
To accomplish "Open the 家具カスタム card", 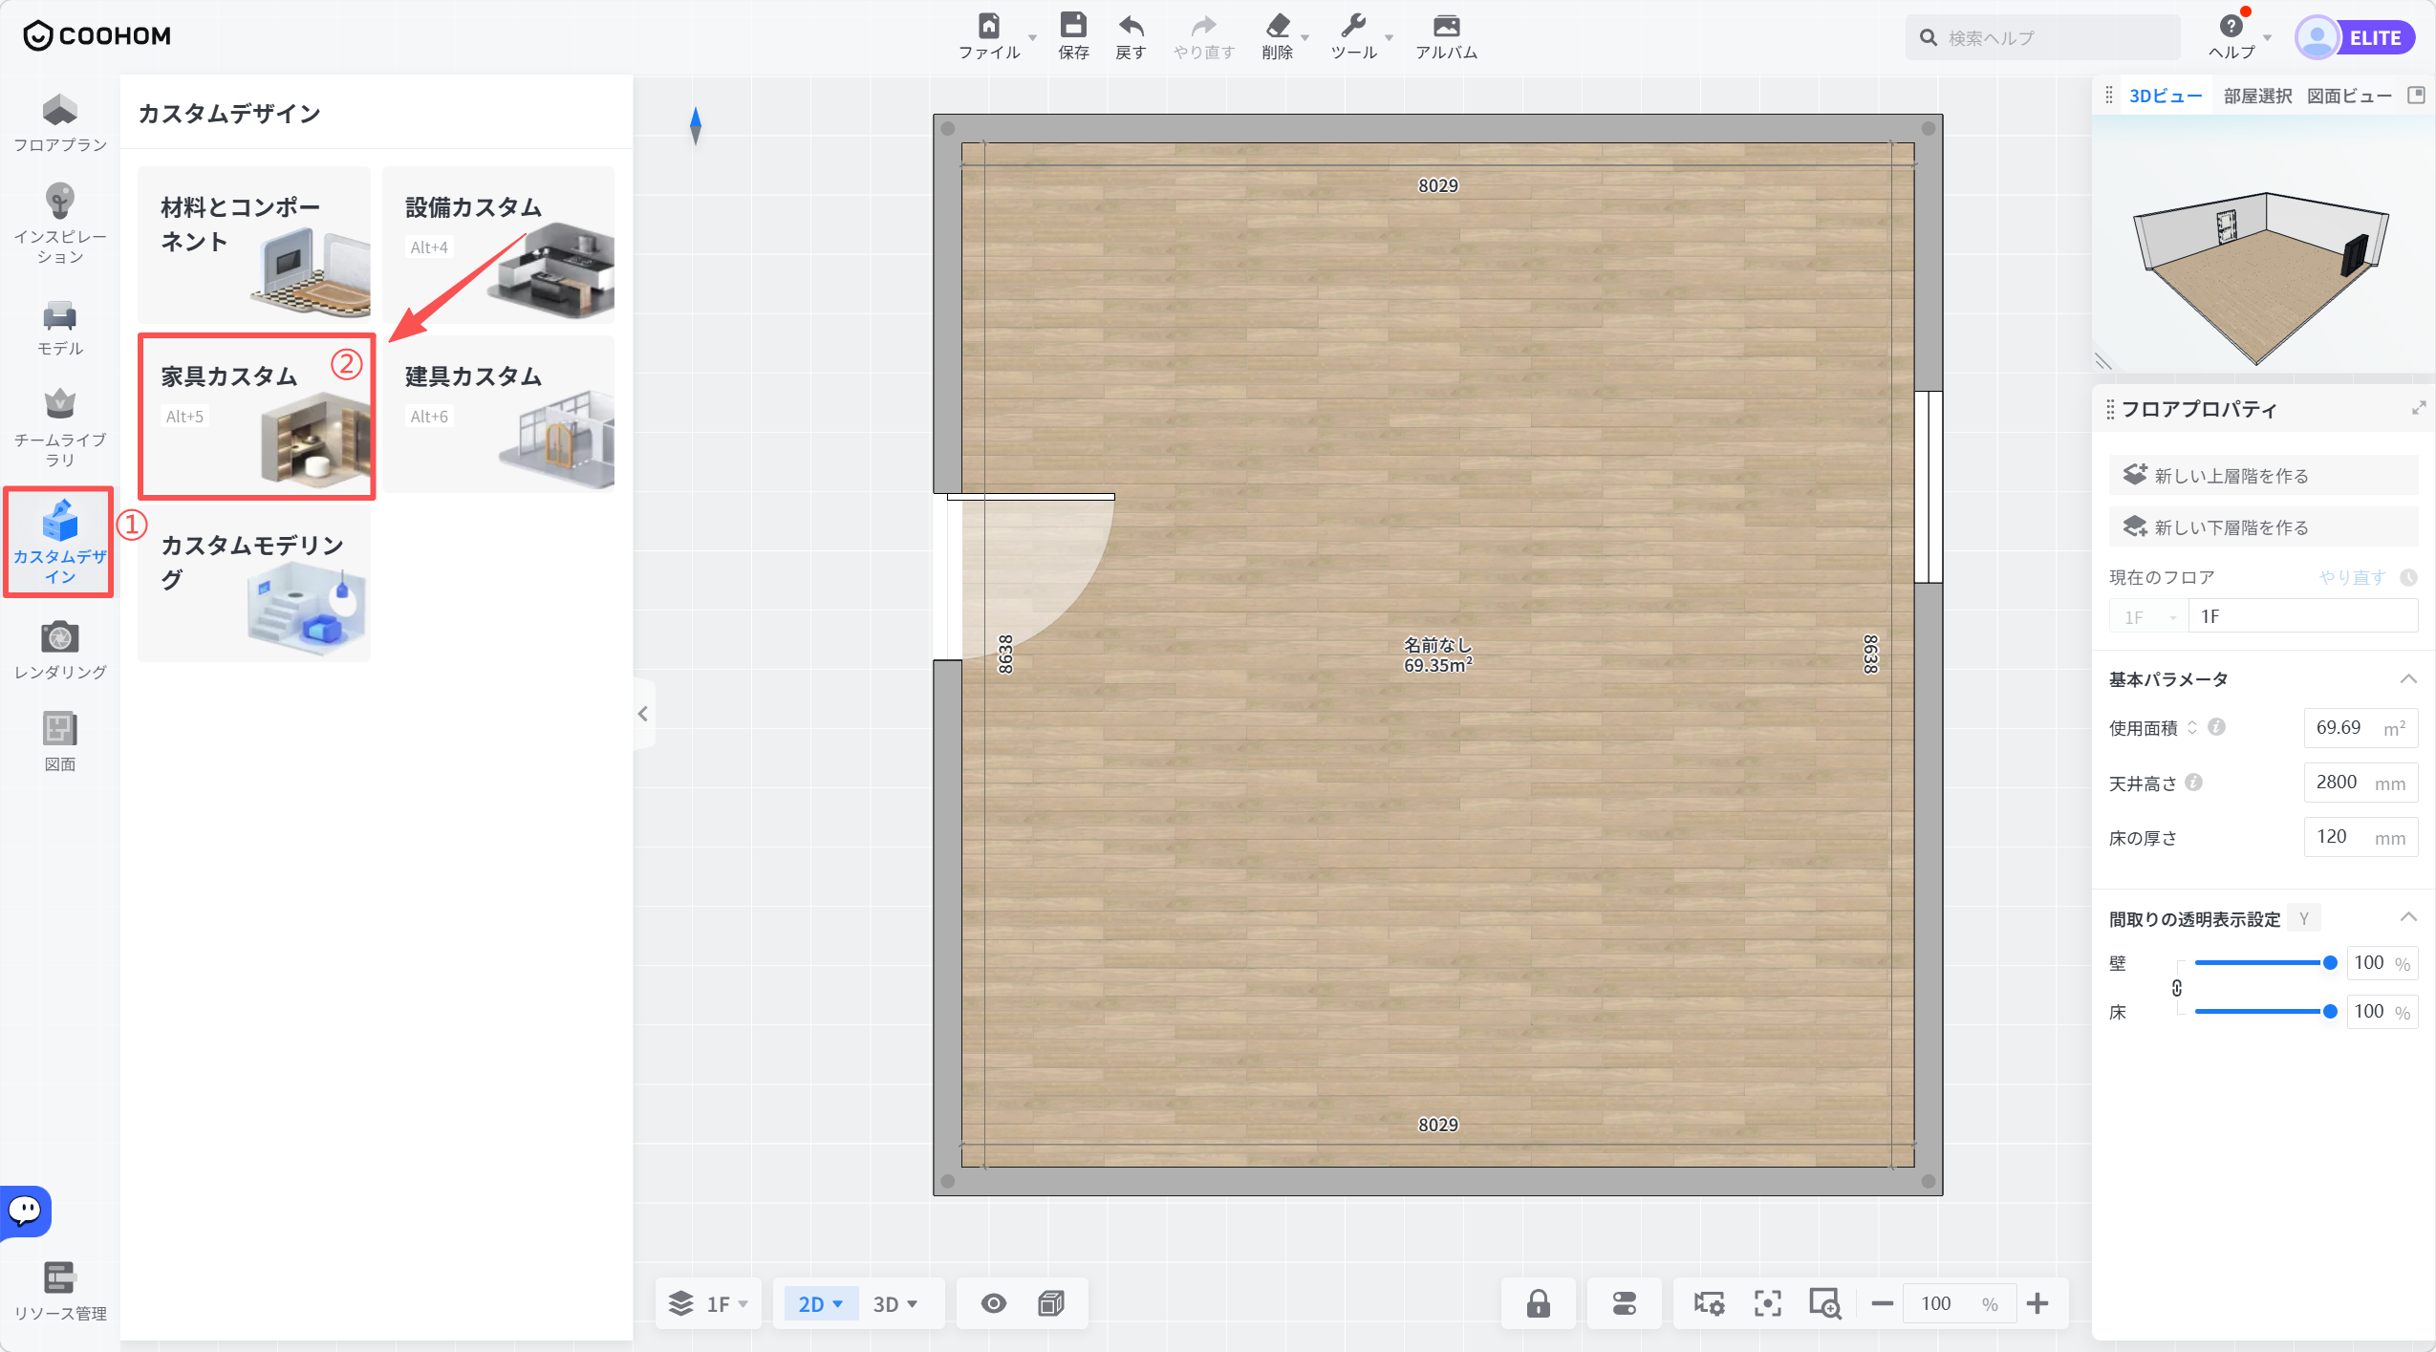I will [256, 416].
